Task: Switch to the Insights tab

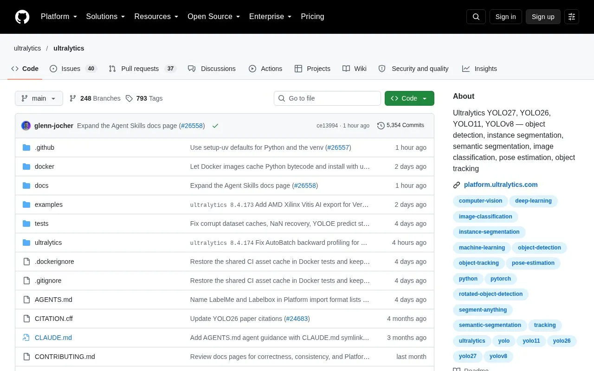Action: coord(479,69)
